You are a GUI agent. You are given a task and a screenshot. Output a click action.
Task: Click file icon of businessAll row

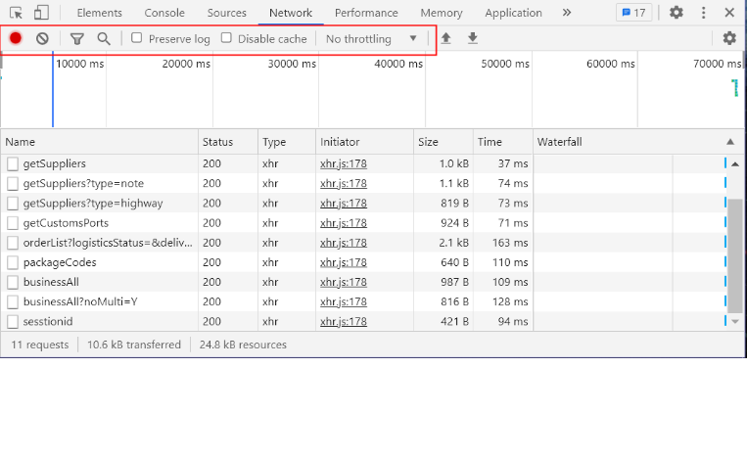[x=13, y=282]
